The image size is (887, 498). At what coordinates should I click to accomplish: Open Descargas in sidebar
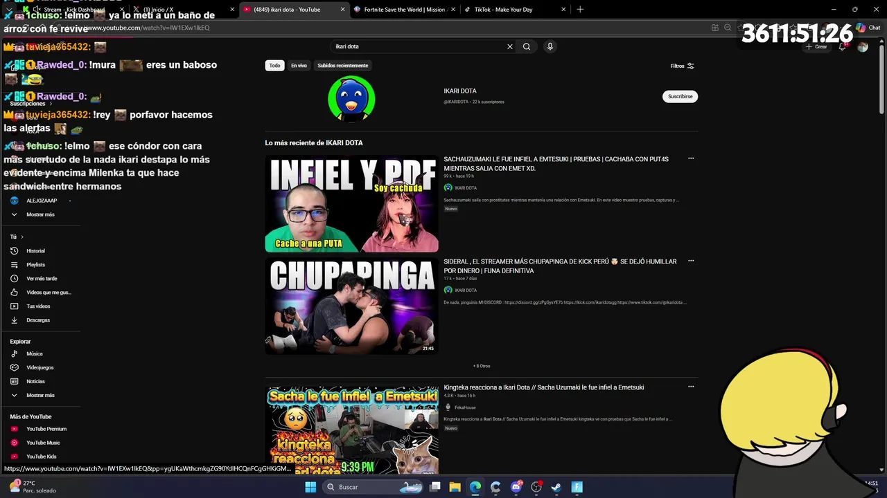click(x=38, y=320)
